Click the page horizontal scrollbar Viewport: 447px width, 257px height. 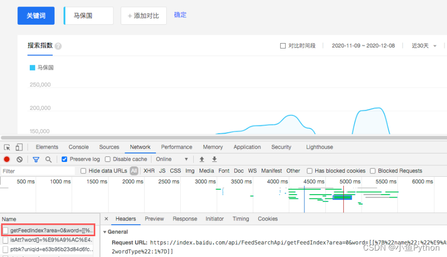pyautogui.click(x=223, y=138)
